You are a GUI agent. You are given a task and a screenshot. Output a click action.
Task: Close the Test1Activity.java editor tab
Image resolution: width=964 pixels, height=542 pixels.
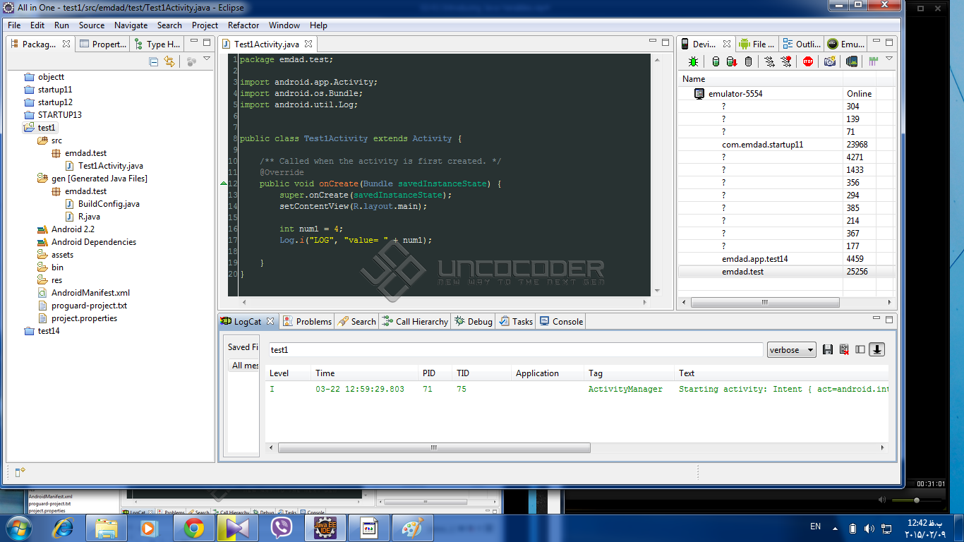tap(308, 44)
